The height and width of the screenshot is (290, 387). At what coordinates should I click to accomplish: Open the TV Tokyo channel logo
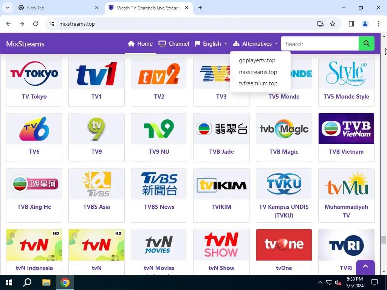coord(34,74)
